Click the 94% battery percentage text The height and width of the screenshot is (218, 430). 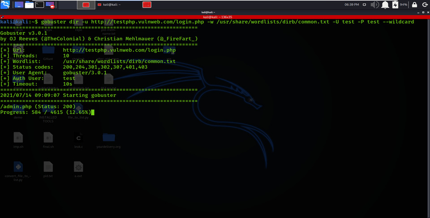(404, 4)
